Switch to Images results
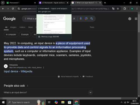Screen dimensions: 140x105 [x=13, y=27]
